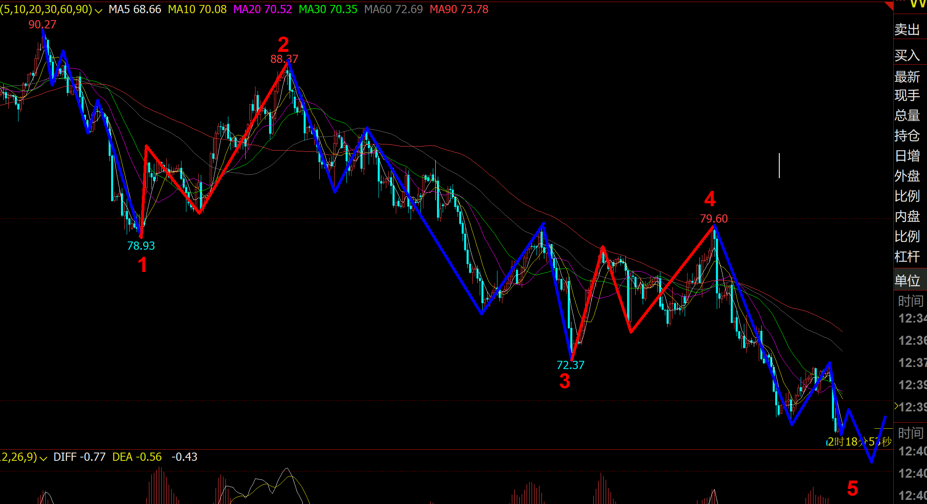The width and height of the screenshot is (927, 504).
Task: Click the 90.27 high price label
Action: [42, 25]
